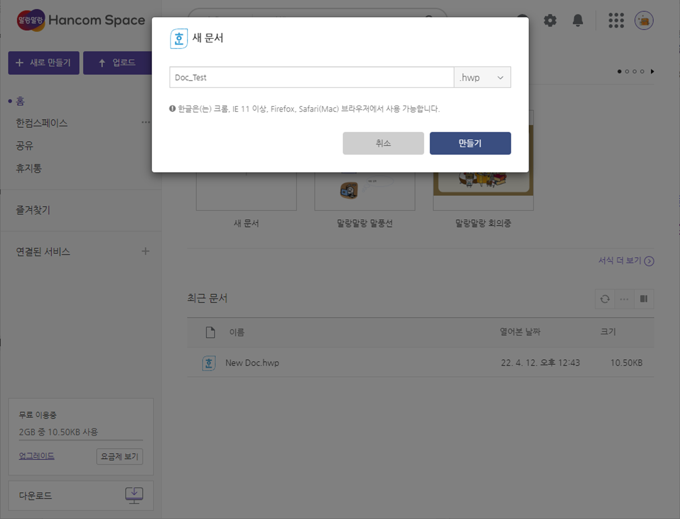Image resolution: width=680 pixels, height=519 pixels.
Task: Open the settings gear icon
Action: pyautogui.click(x=550, y=20)
